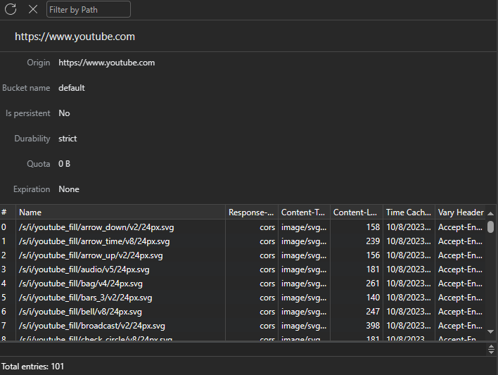The width and height of the screenshot is (498, 375).
Task: Sort by the Response-Type column header
Action: pyautogui.click(x=251, y=212)
